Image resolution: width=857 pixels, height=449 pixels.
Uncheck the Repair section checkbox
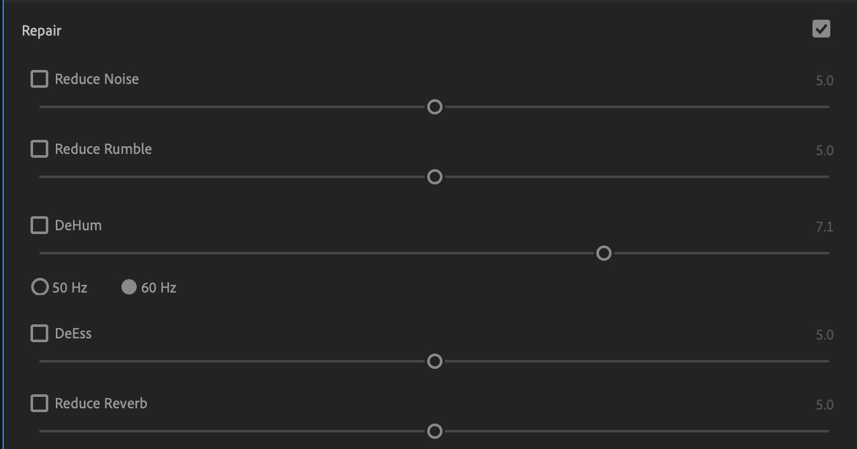coord(821,29)
